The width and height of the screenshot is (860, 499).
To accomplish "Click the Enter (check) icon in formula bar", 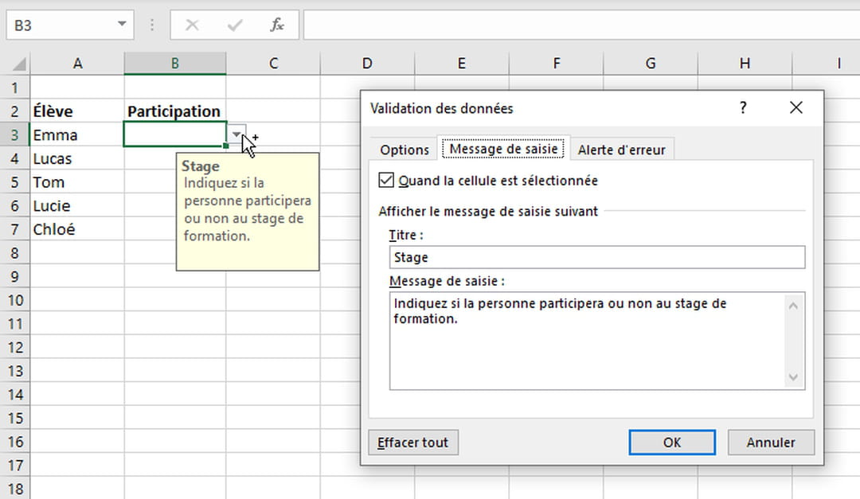I will (x=233, y=24).
